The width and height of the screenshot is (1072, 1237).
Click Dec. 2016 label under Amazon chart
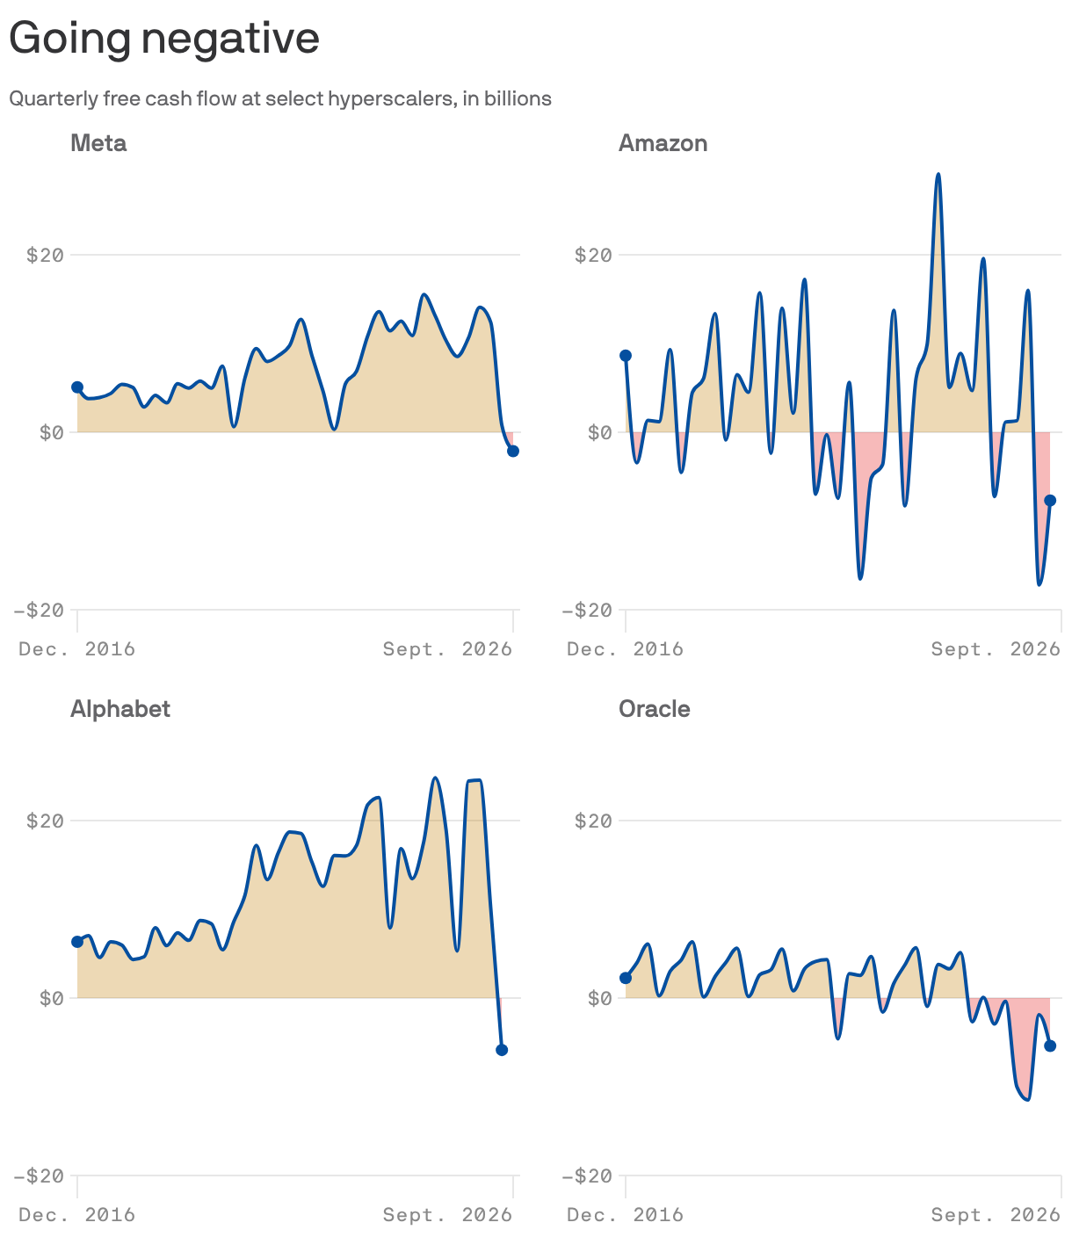[x=625, y=649]
